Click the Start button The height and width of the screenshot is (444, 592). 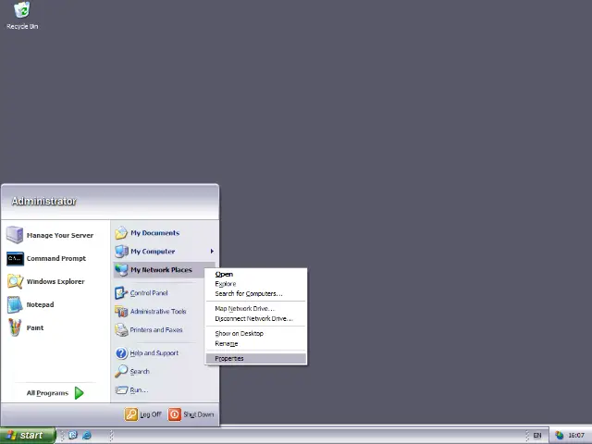pyautogui.click(x=28, y=436)
